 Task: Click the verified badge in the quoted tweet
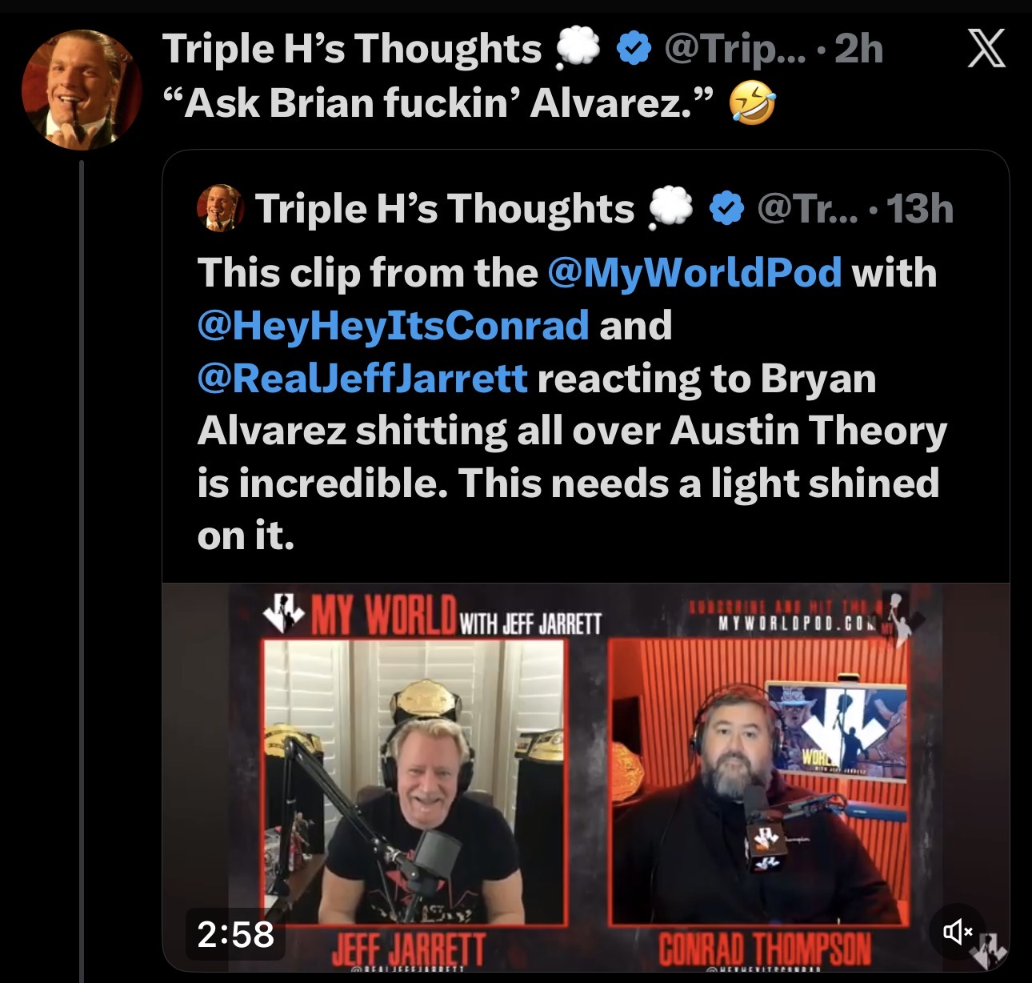pyautogui.click(x=726, y=209)
